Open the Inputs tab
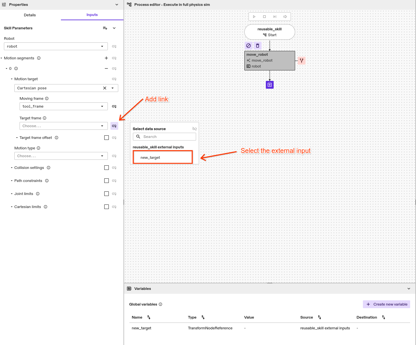This screenshot has height=345, width=416. tap(92, 15)
